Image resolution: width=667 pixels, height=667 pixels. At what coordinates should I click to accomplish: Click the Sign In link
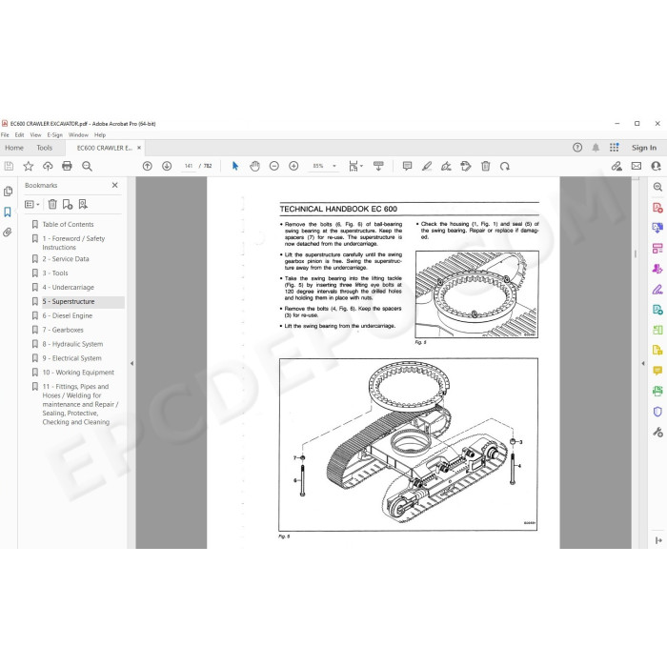pos(643,148)
